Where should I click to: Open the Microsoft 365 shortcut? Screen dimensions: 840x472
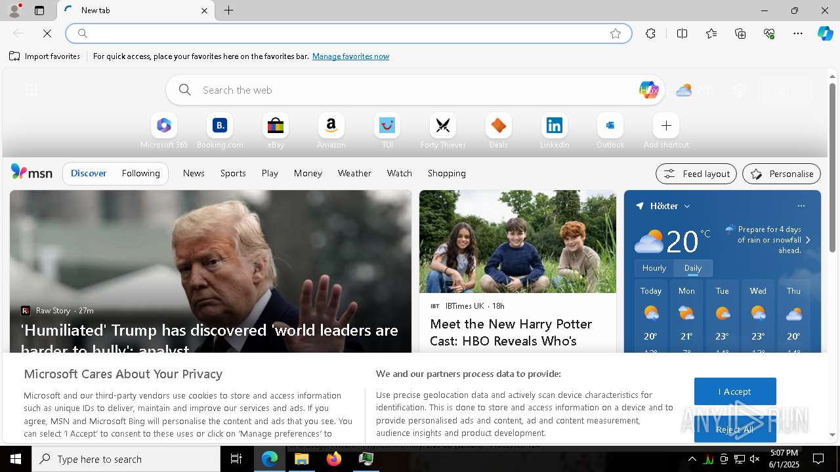[x=164, y=131]
